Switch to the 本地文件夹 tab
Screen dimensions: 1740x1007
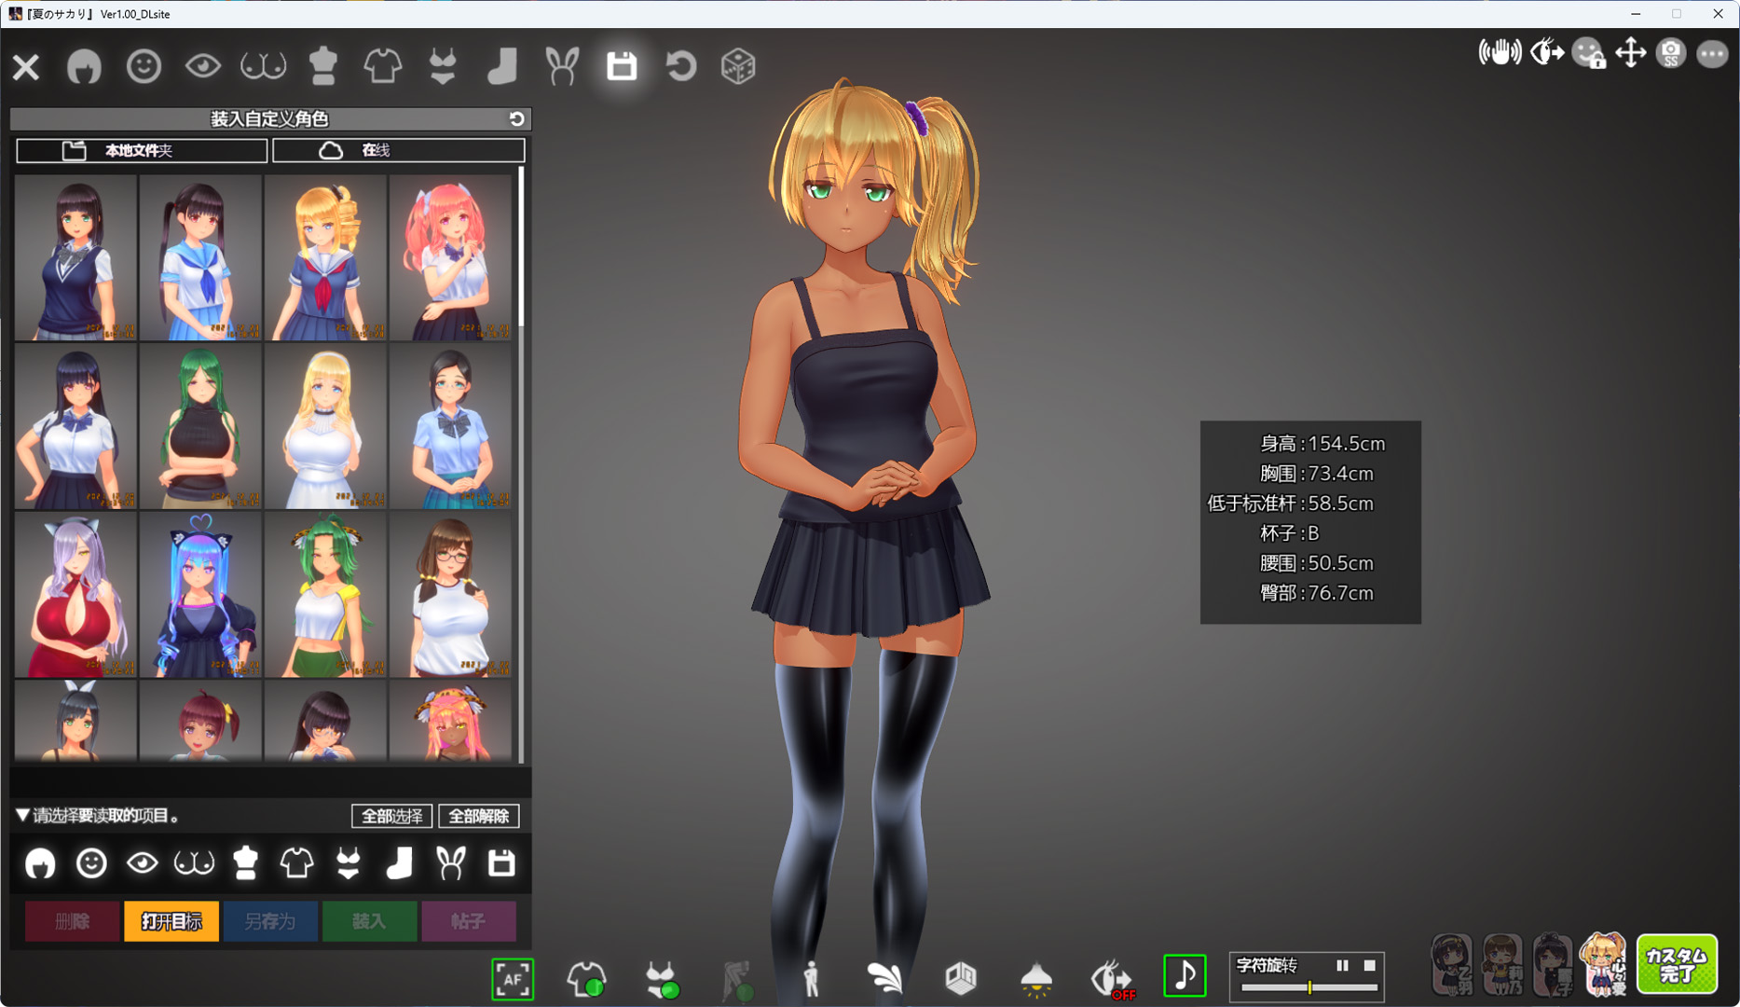tap(142, 150)
